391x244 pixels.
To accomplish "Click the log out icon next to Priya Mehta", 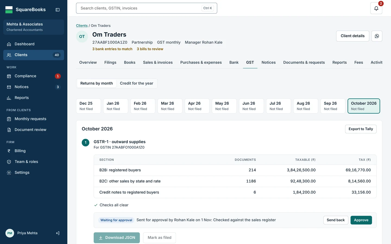I will click(58, 233).
